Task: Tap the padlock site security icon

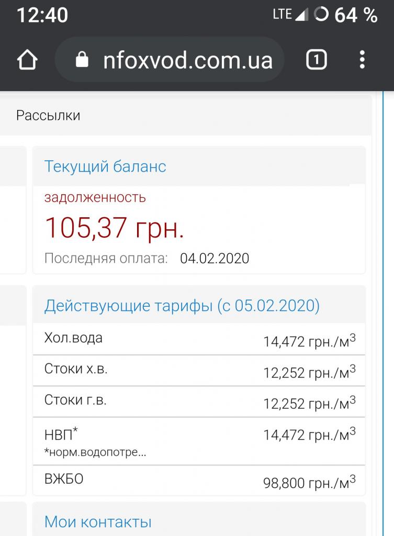Action: (x=82, y=61)
